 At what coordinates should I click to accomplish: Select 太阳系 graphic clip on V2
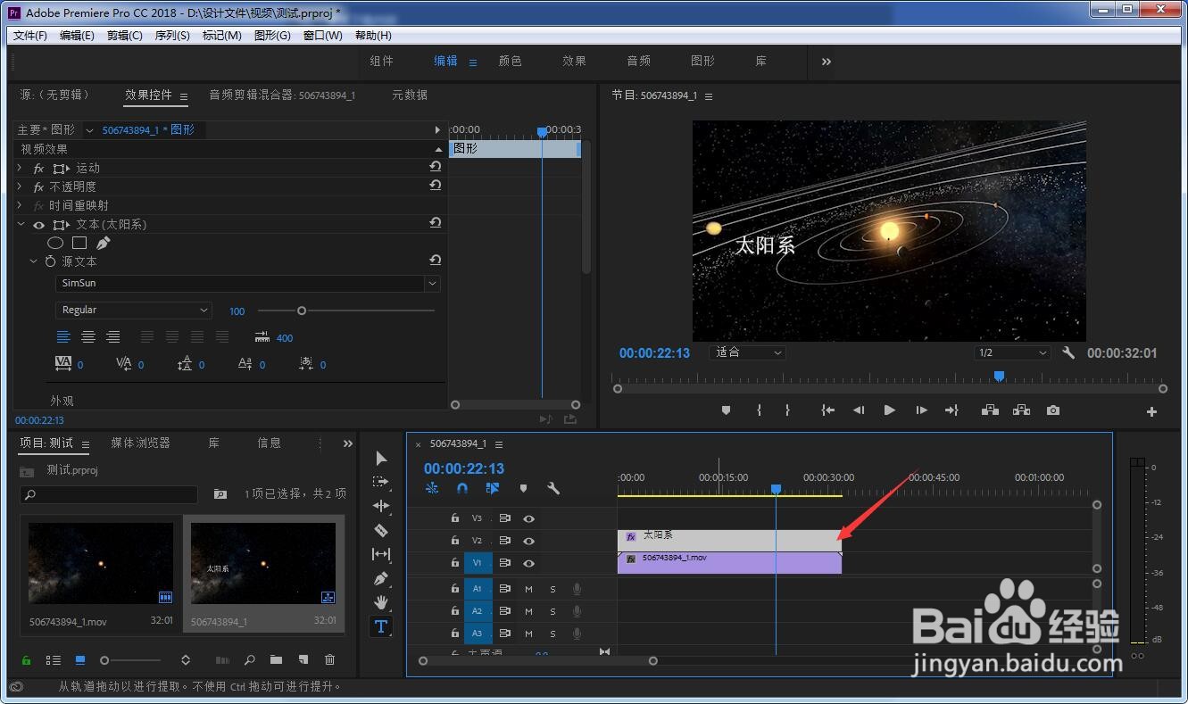[729, 540]
